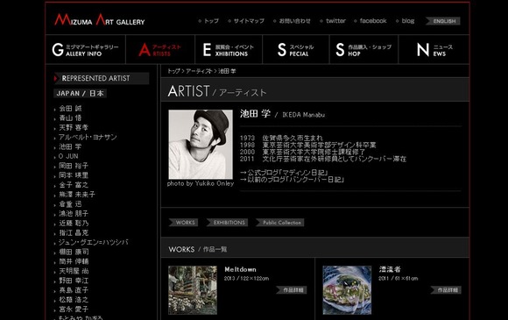Click the REPRESENTED ARTIST sidebar heading
Viewport: 508px width, 320px height.
(102, 78)
